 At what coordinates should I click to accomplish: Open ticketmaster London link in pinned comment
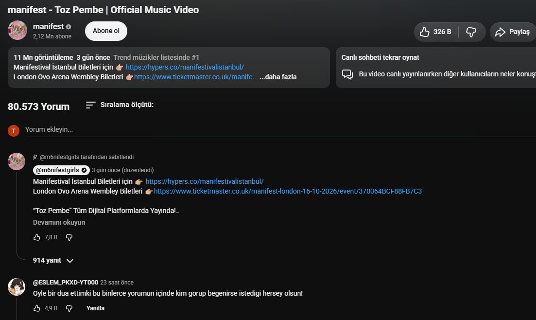point(288,191)
